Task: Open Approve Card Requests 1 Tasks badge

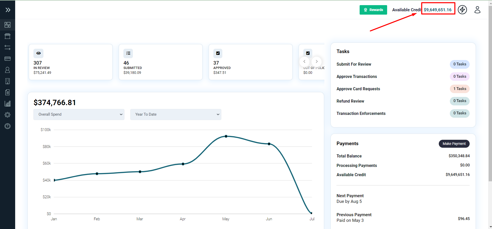Action: pyautogui.click(x=459, y=89)
